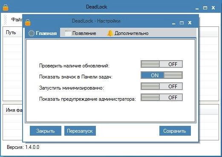Close the Настройки dialog with X
Screen dimensions: 222x157
[190, 23]
